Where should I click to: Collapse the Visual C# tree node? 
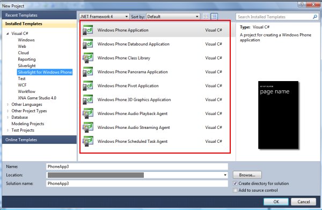click(x=8, y=33)
